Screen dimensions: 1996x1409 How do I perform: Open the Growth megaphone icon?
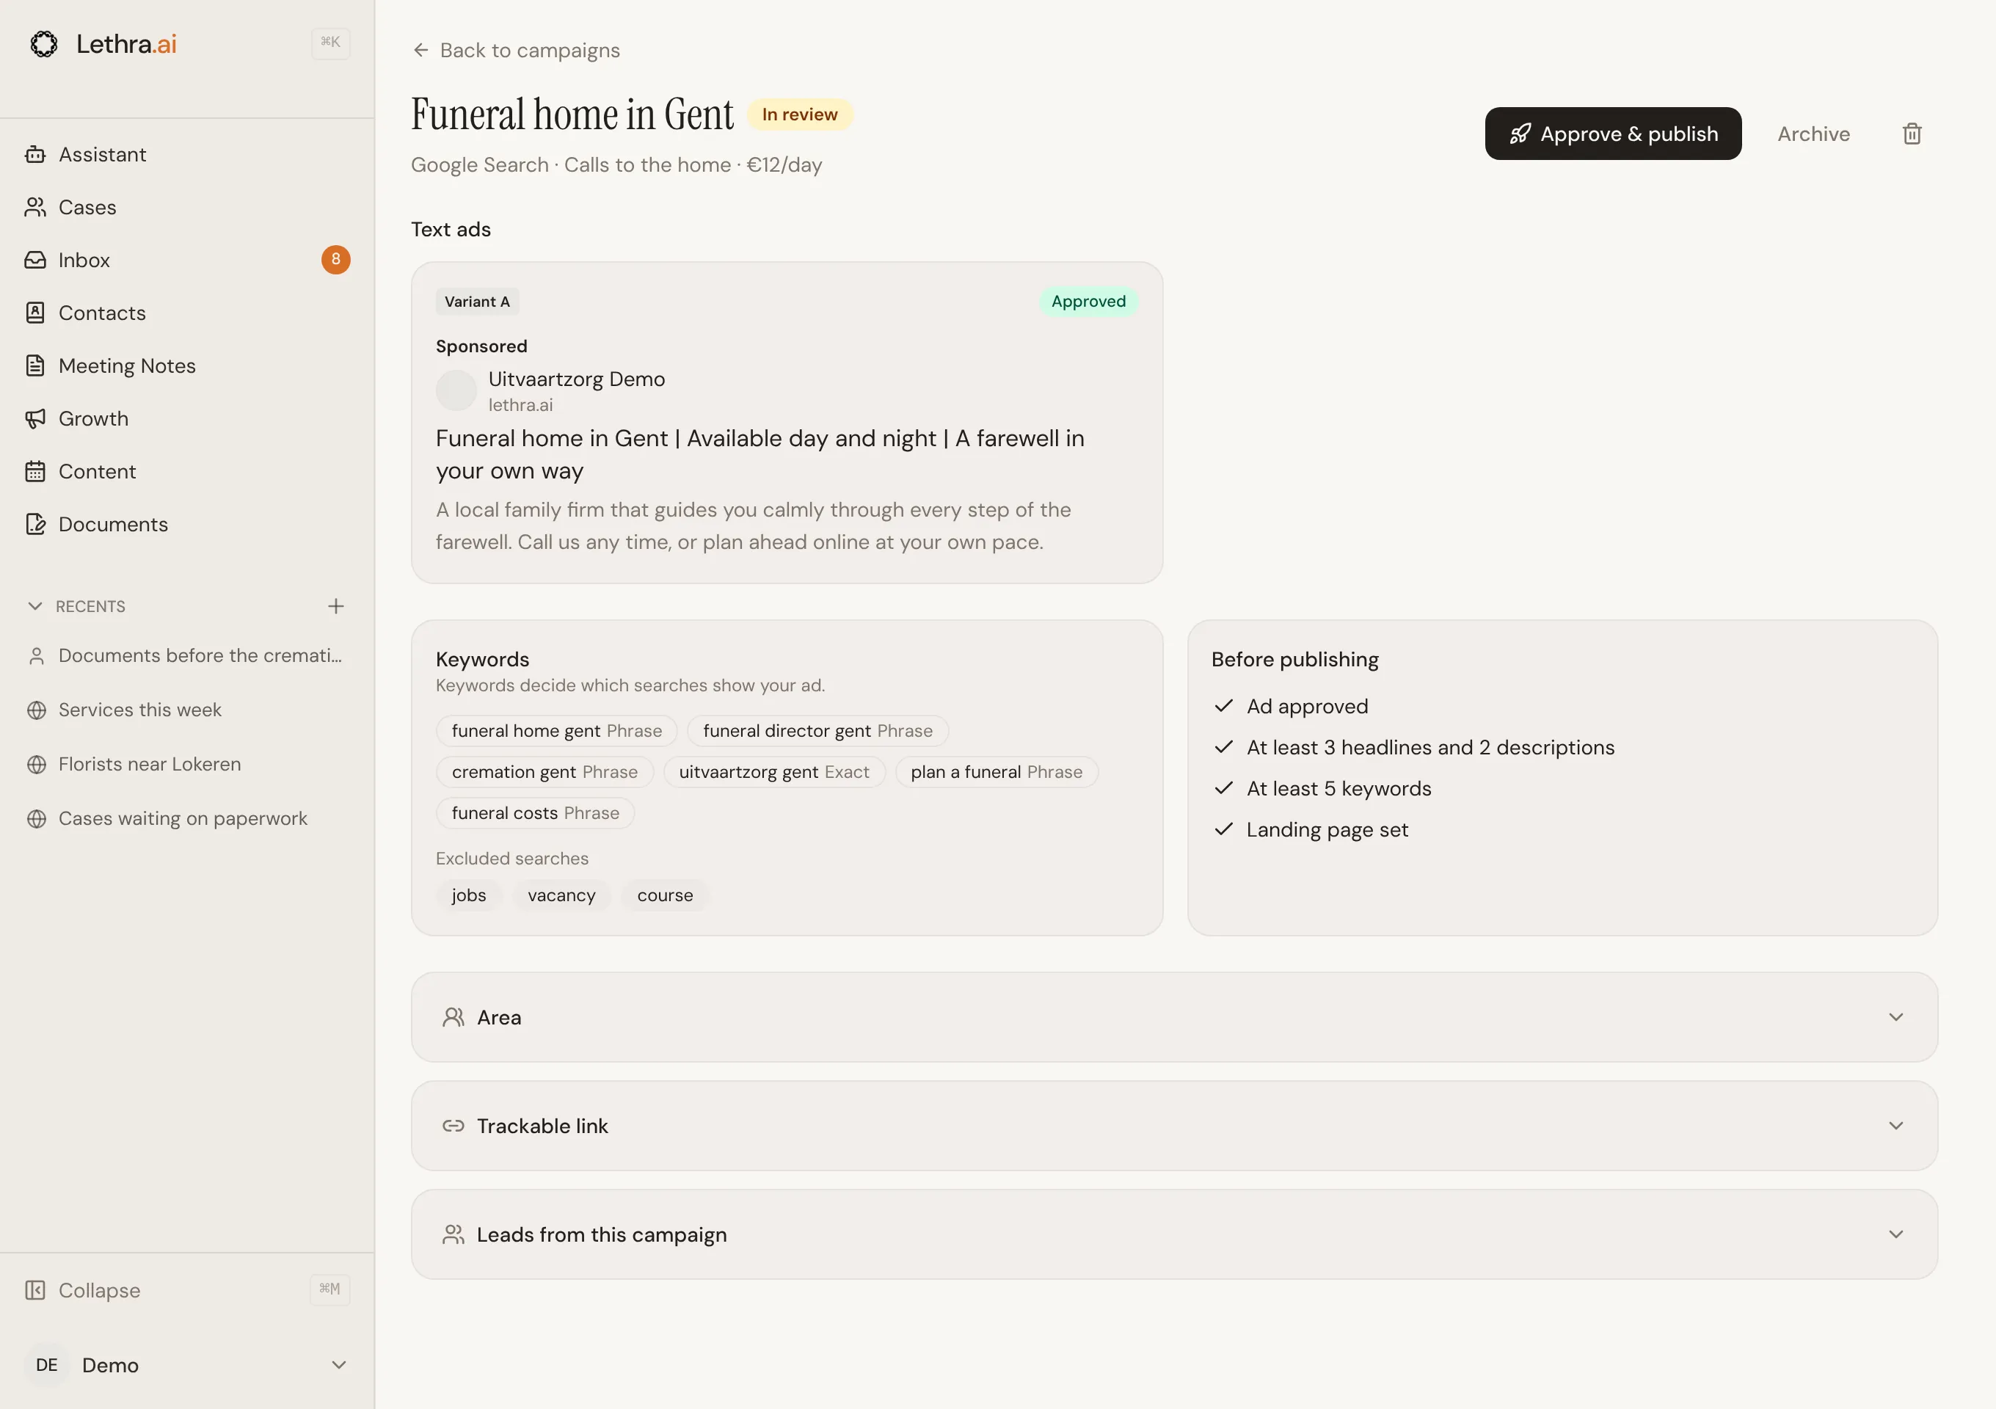[x=34, y=419]
